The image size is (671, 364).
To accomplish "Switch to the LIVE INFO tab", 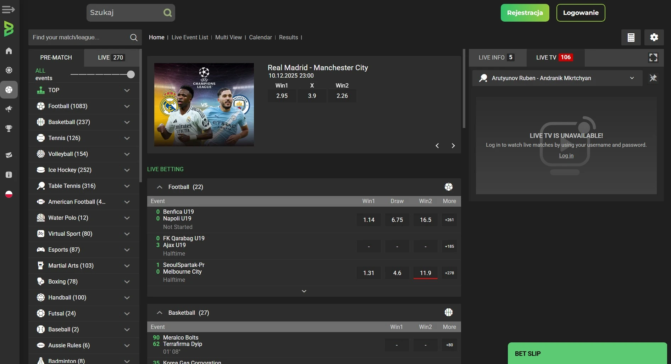I will [x=496, y=57].
